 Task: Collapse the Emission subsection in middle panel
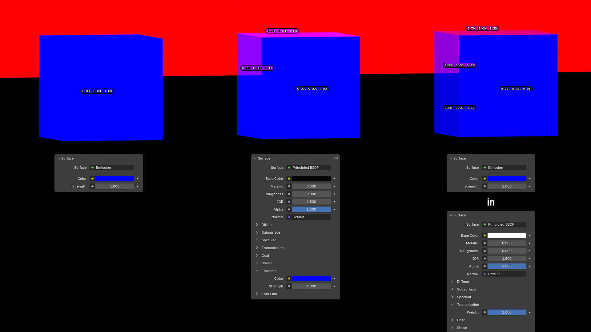click(257, 271)
